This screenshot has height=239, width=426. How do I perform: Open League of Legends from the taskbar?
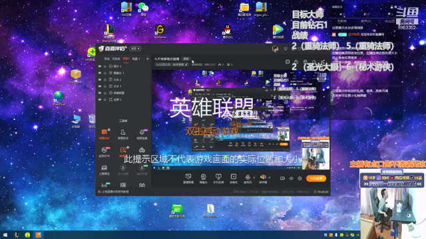[17, 235]
